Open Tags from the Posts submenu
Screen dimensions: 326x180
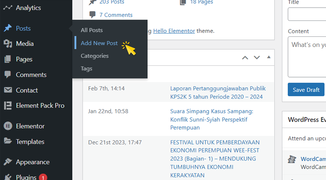87,69
